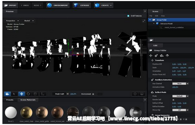Select the clean_metal_clean gold material sphere
This screenshot has height=125, width=195.
26,112
